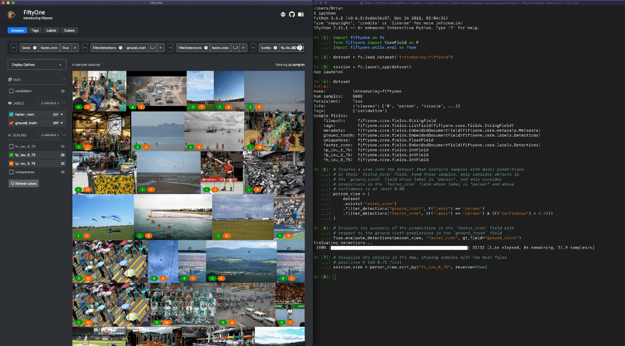
Task: Uncheck the faster_rcnn label checkbox
Action: pos(12,114)
